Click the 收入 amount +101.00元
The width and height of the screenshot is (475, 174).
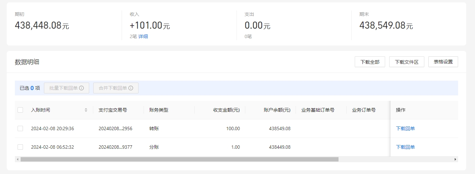pos(150,25)
